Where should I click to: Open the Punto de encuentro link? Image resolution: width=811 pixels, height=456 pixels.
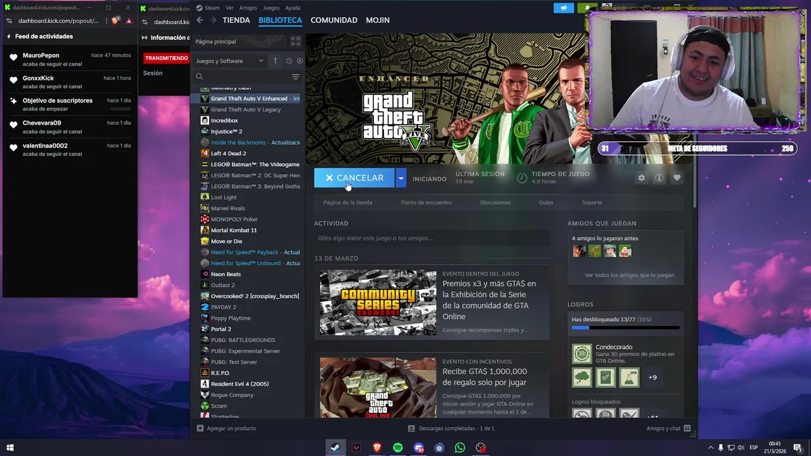click(x=426, y=203)
